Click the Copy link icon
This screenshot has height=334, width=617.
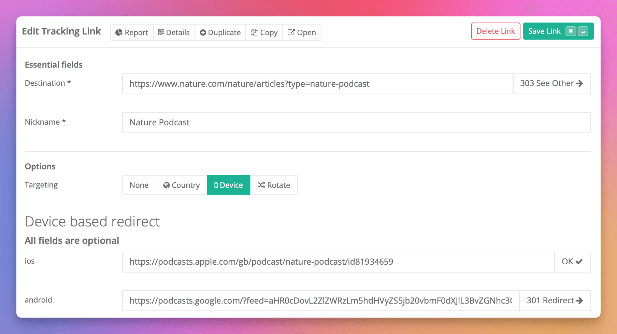[254, 32]
